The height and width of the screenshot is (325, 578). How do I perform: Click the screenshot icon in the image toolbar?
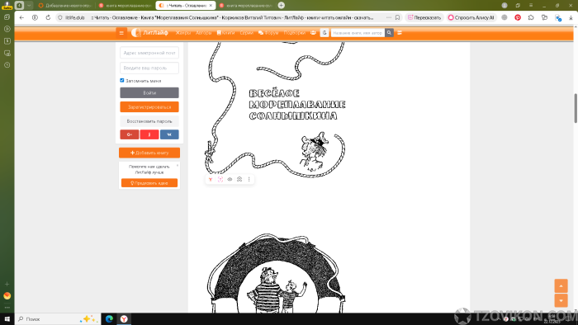click(x=239, y=179)
